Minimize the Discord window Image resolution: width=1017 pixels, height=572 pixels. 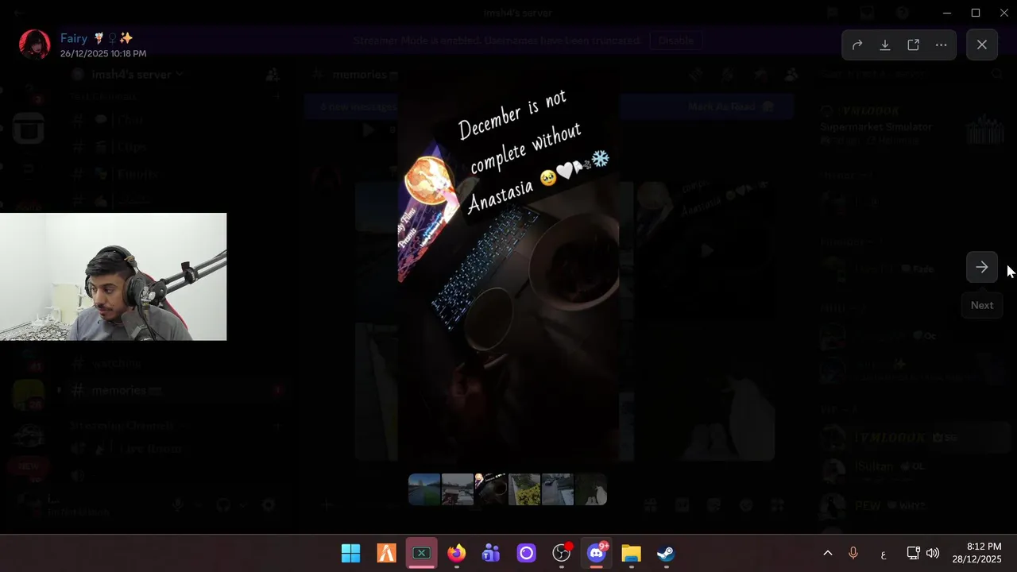click(x=947, y=13)
